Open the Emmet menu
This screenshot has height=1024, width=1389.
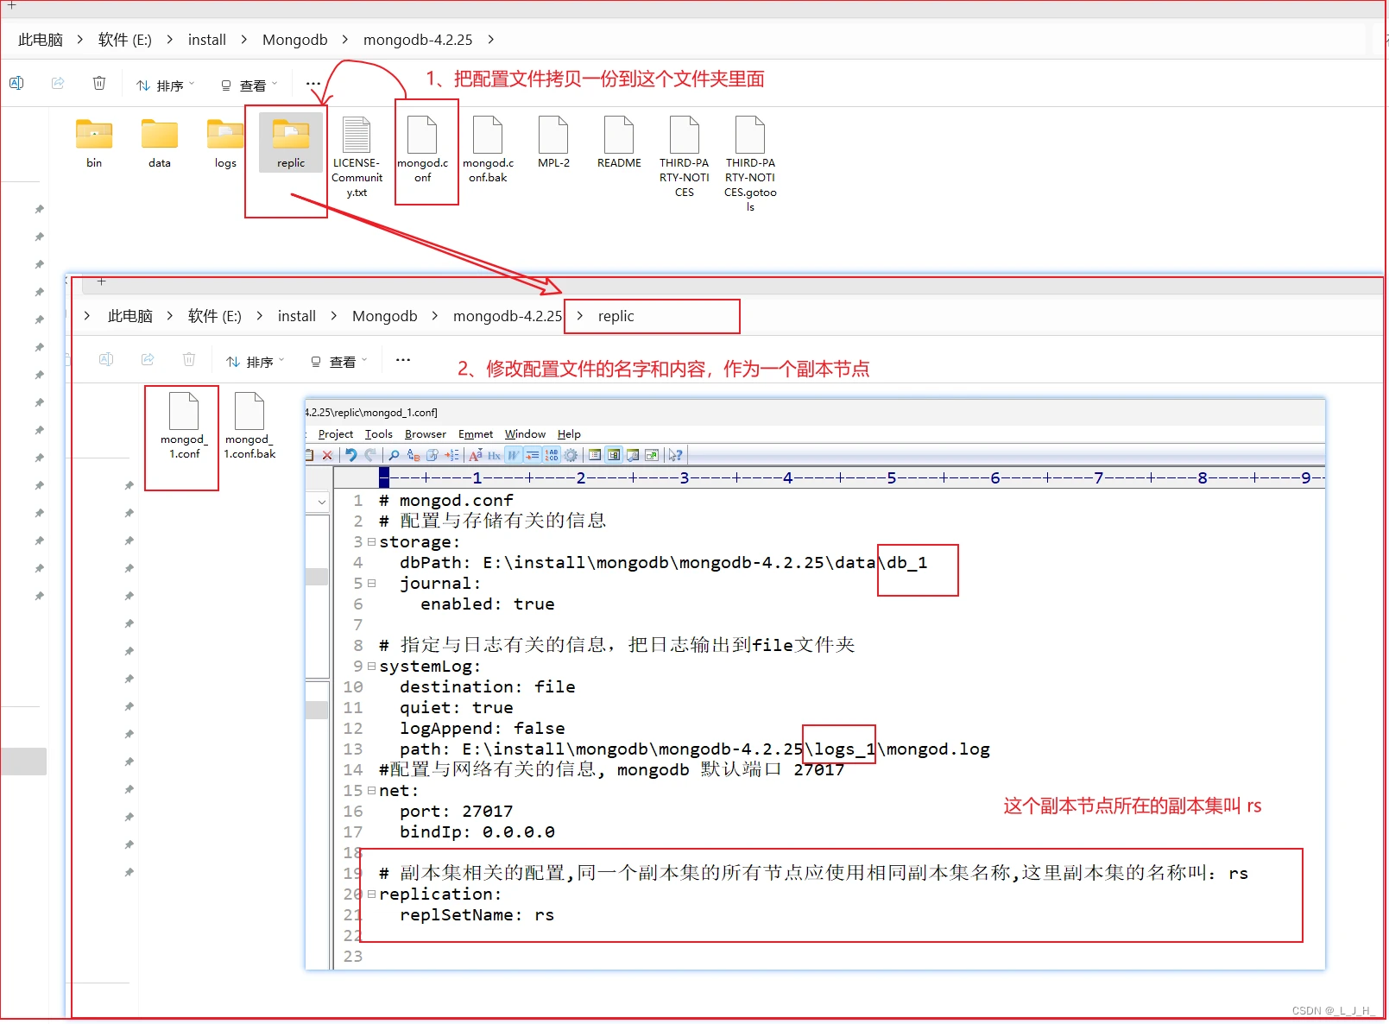(476, 434)
